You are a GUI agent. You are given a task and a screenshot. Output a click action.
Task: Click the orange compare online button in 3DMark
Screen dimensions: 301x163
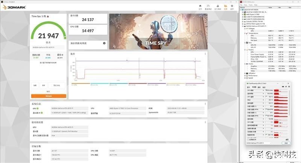point(49,96)
